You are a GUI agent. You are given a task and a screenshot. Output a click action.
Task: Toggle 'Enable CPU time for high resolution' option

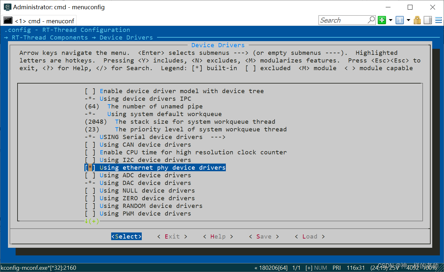(186, 152)
